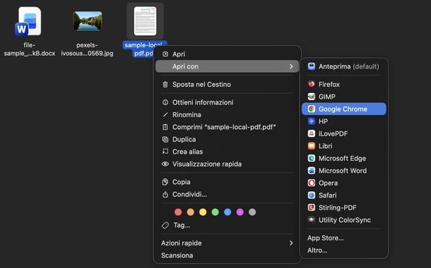Click the duplicate icon beside Duplica

coord(165,140)
